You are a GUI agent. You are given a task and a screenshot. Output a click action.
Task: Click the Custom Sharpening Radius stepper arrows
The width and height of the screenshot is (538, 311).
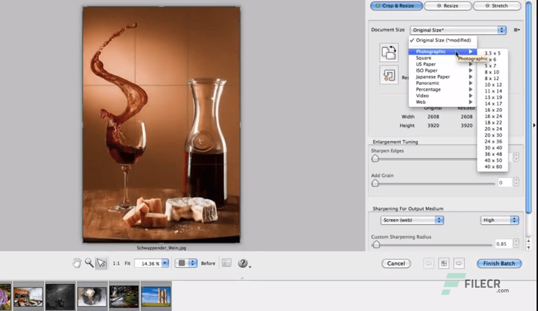[516, 244]
